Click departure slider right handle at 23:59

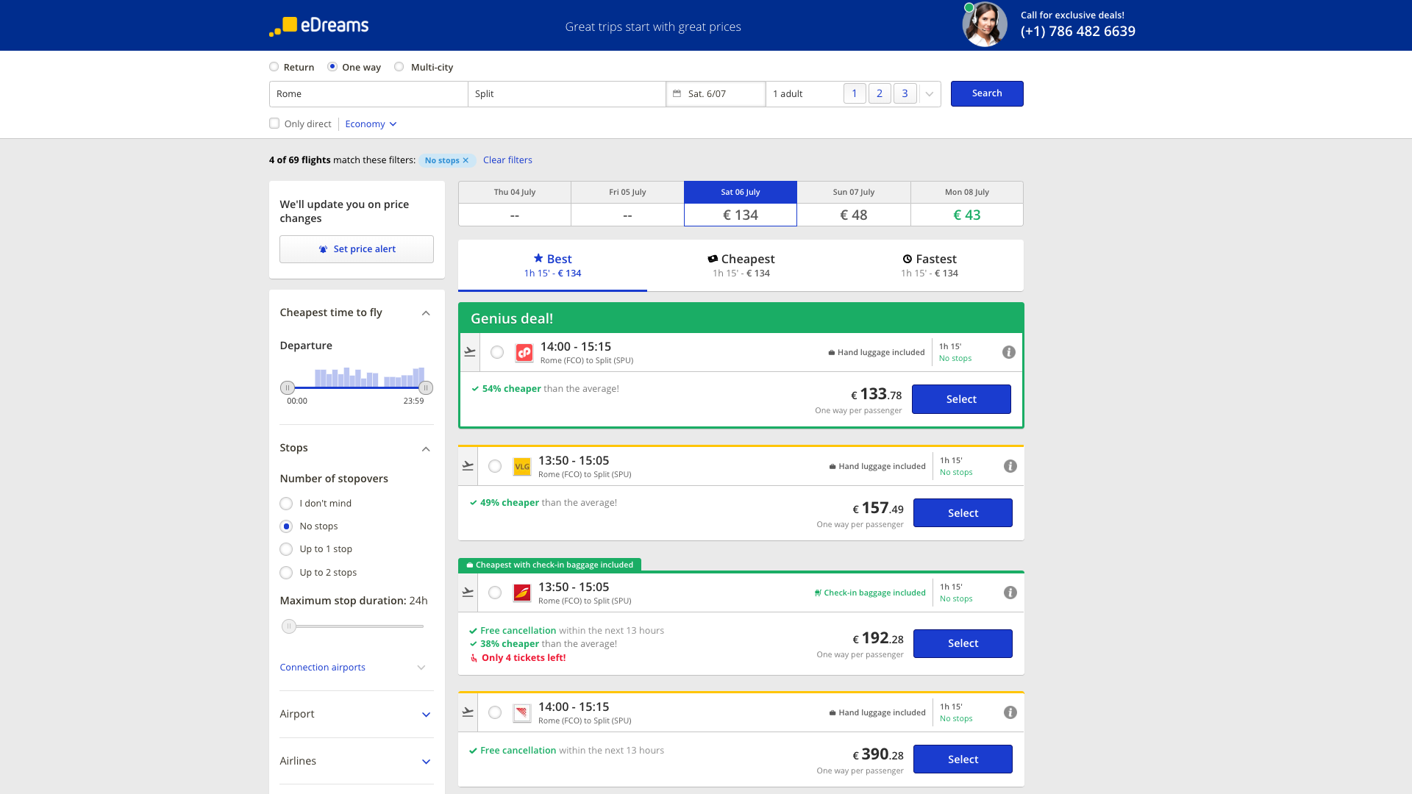click(426, 387)
